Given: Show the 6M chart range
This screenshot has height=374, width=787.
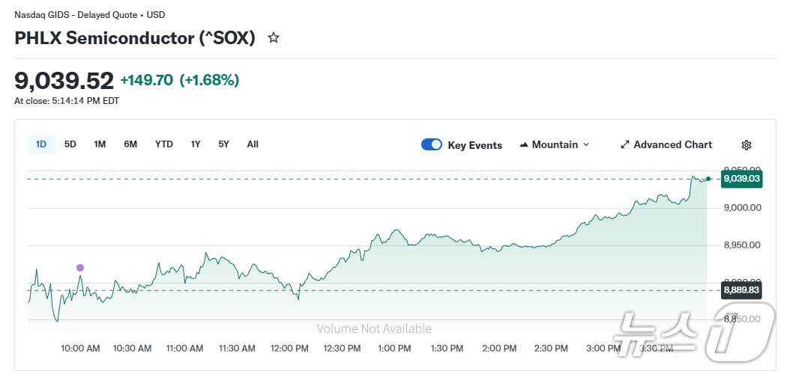Looking at the screenshot, I should click(130, 144).
